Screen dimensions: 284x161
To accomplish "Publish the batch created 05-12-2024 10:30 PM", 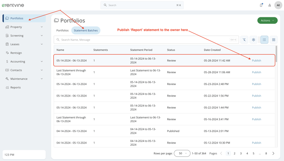I will (x=256, y=143).
